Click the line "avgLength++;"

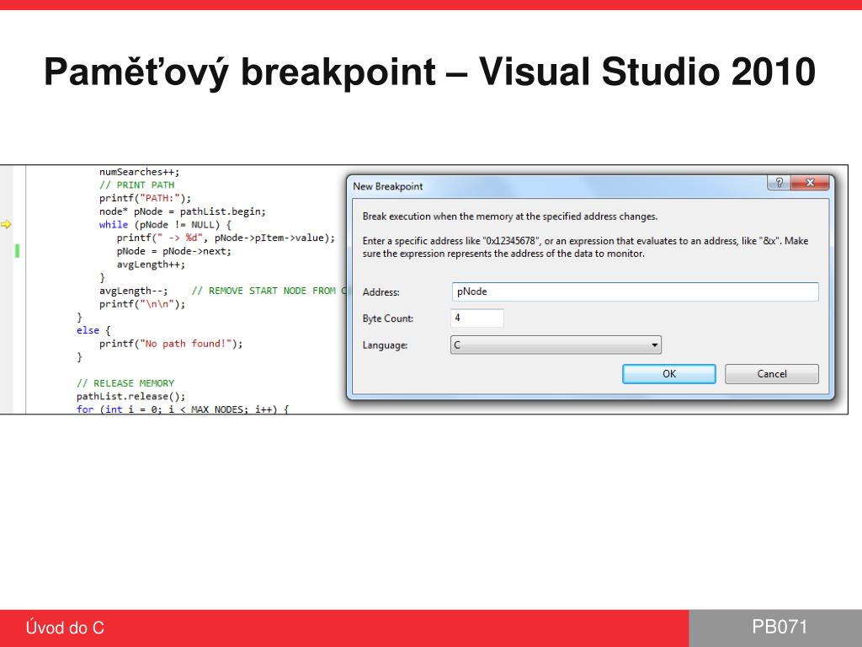coord(151,264)
